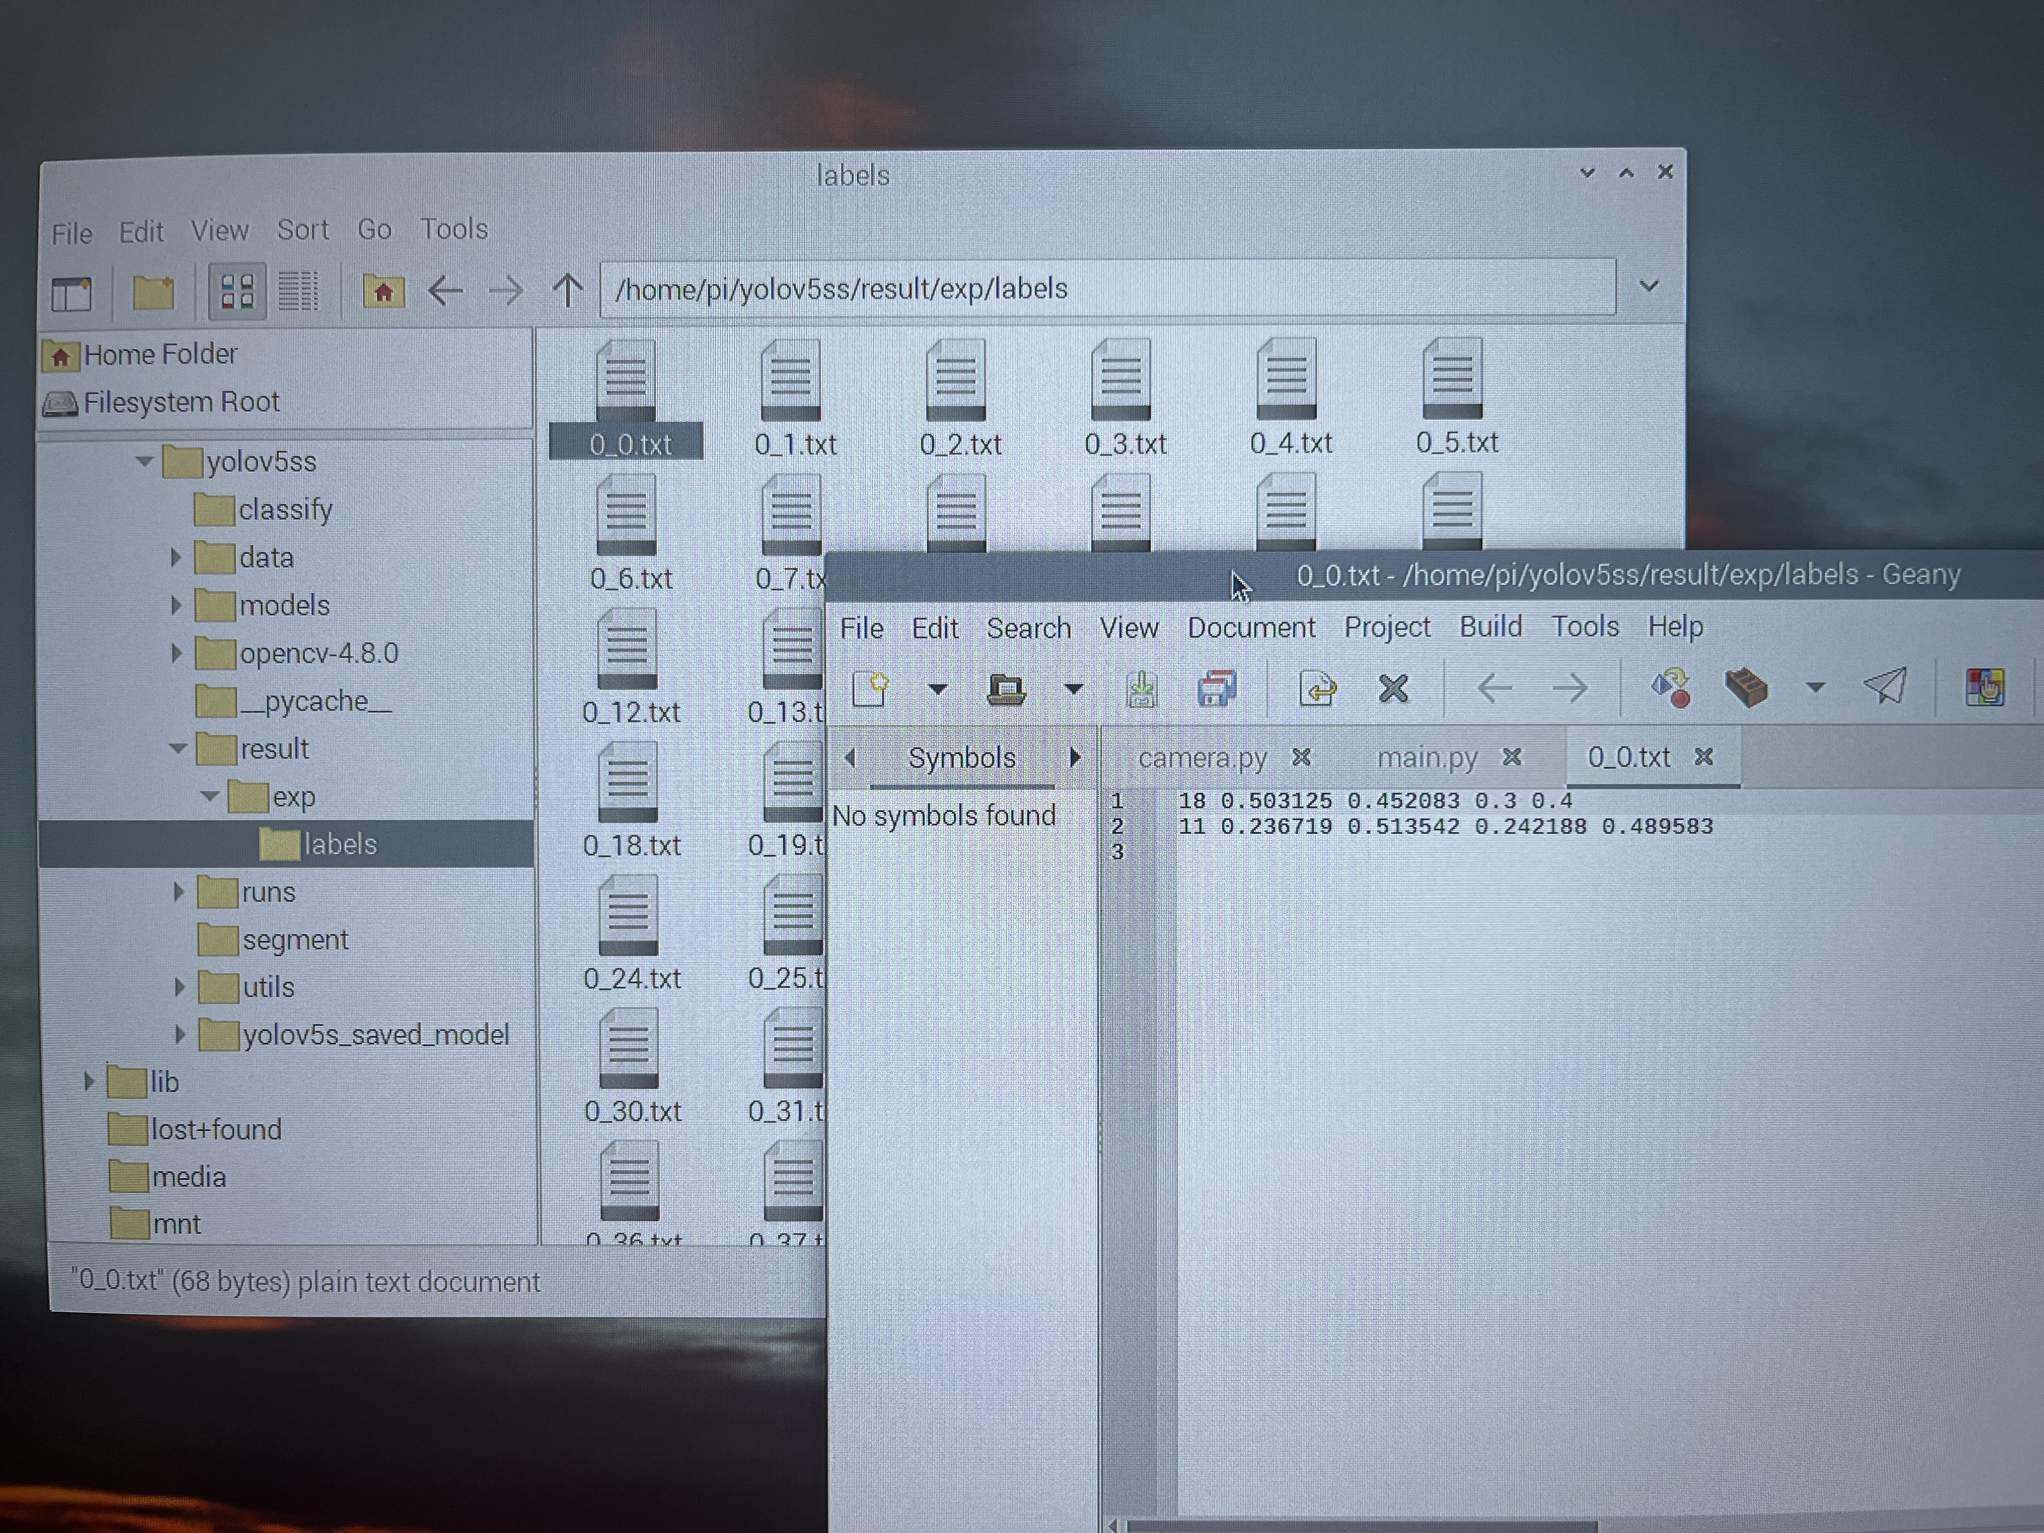Toggle the file manager side pane button
2044x1533 pixels.
click(72, 294)
